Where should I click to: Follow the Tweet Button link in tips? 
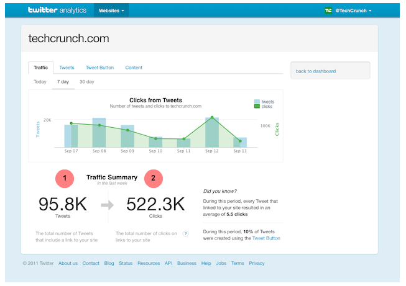266,238
